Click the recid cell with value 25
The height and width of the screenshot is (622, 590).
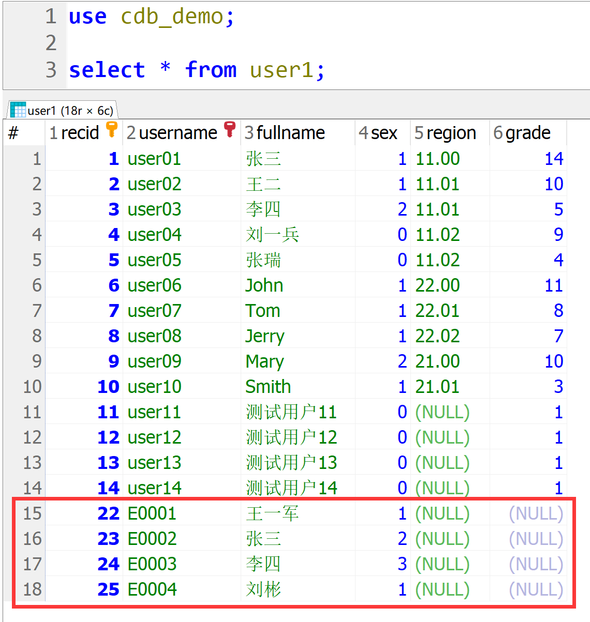[108, 589]
